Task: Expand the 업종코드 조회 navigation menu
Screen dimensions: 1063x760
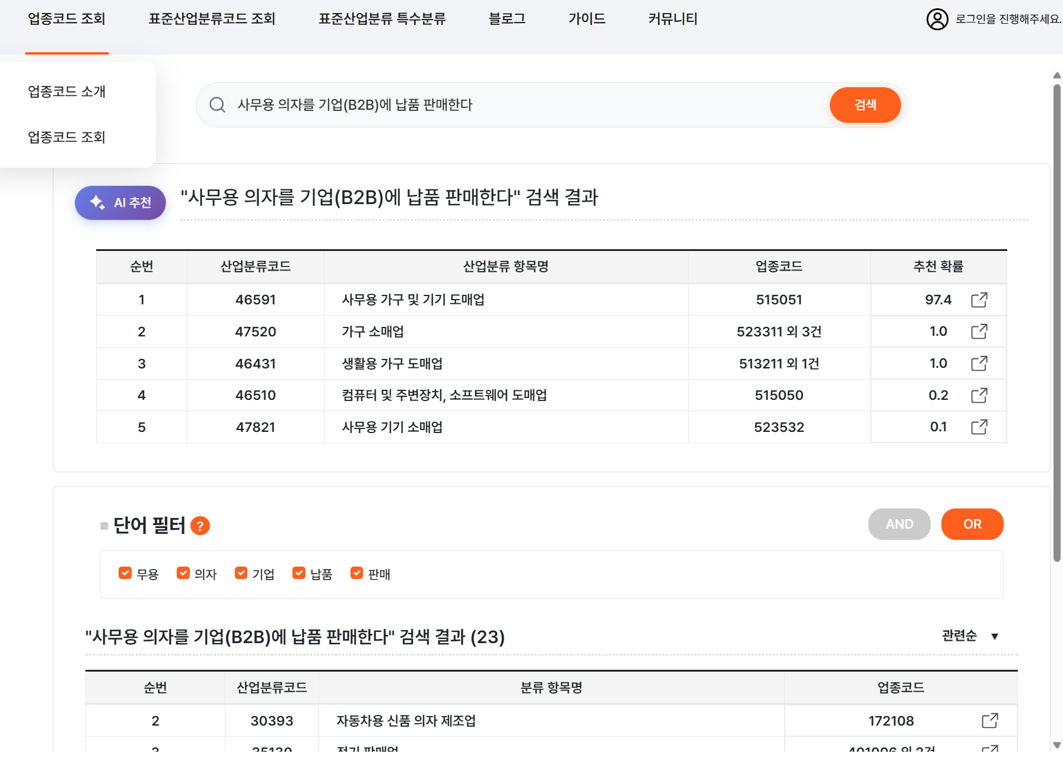Action: click(x=66, y=19)
